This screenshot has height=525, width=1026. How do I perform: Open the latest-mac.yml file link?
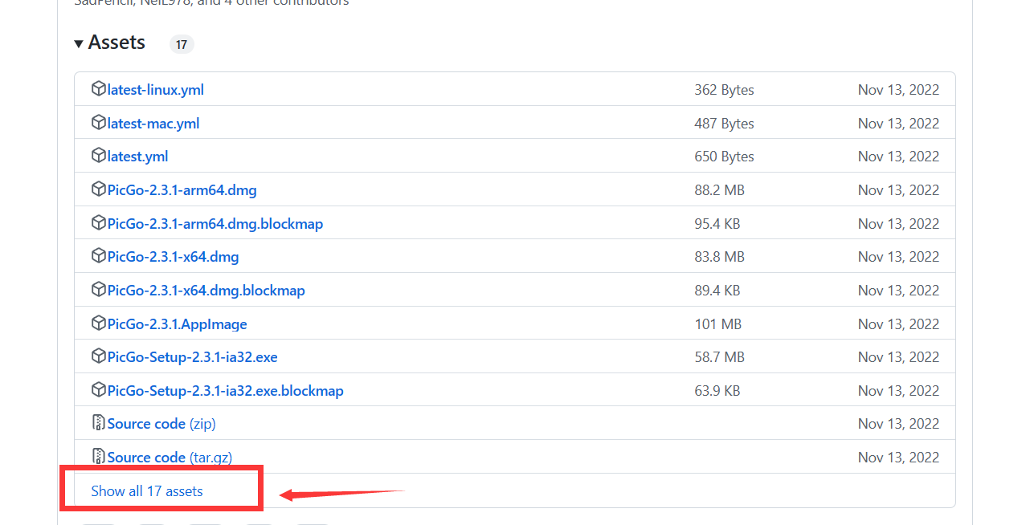pyautogui.click(x=153, y=124)
